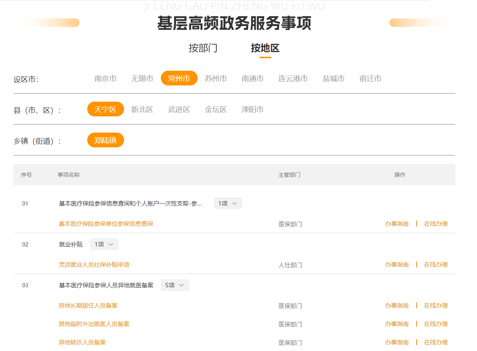Click the 基本医疗保险参保人员异地就医备案 row title

click(x=106, y=285)
